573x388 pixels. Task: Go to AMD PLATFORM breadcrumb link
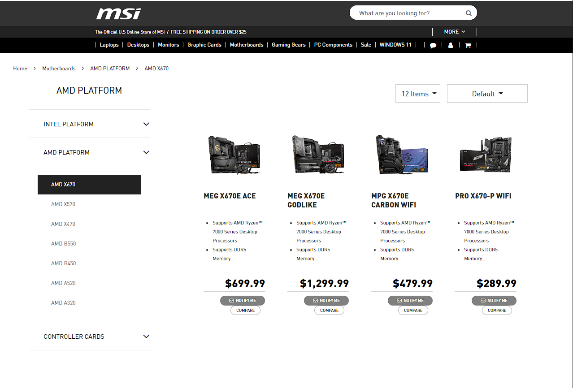pos(110,69)
